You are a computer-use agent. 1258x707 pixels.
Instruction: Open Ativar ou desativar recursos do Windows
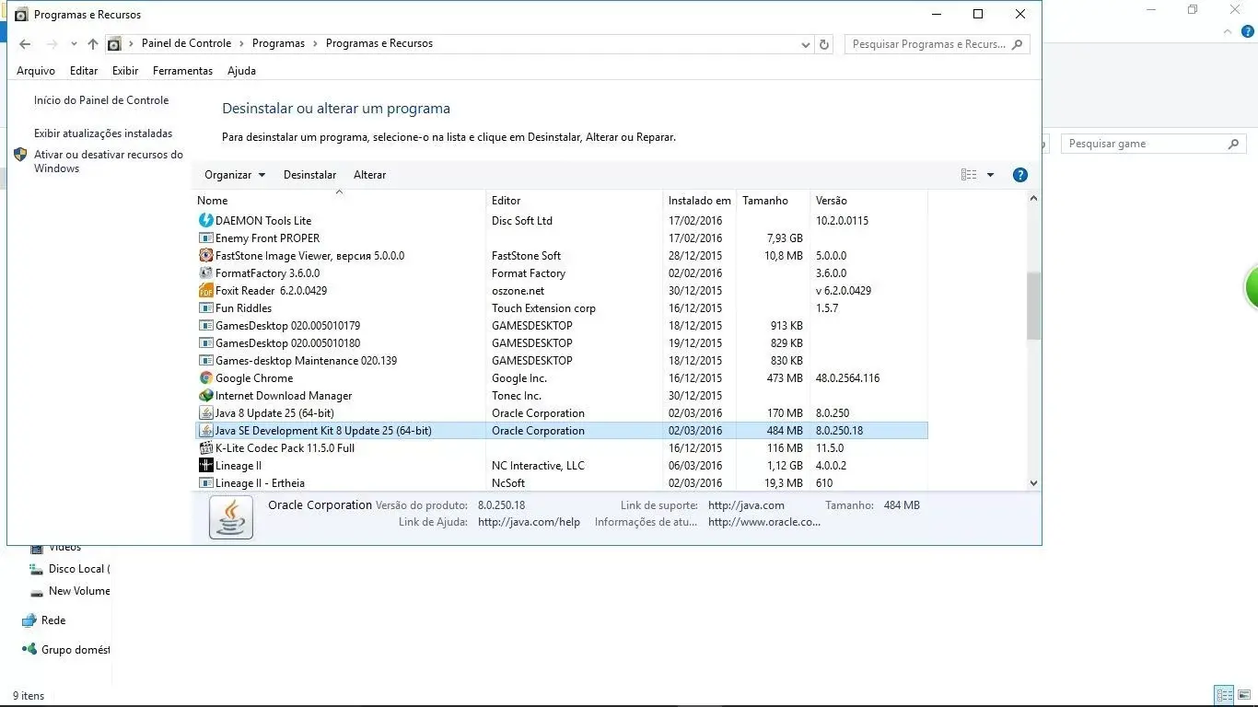(x=109, y=162)
